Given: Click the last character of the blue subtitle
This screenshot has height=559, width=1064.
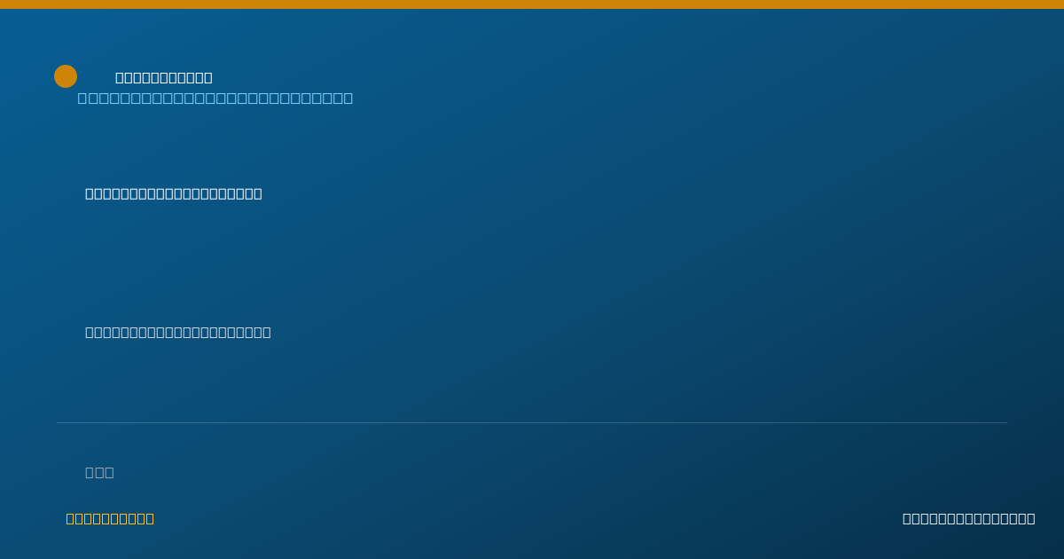Looking at the screenshot, I should [x=348, y=98].
